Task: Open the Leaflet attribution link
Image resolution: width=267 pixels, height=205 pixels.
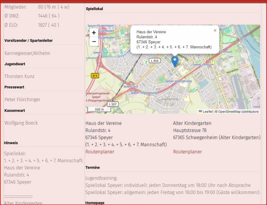Action: pos(208,112)
